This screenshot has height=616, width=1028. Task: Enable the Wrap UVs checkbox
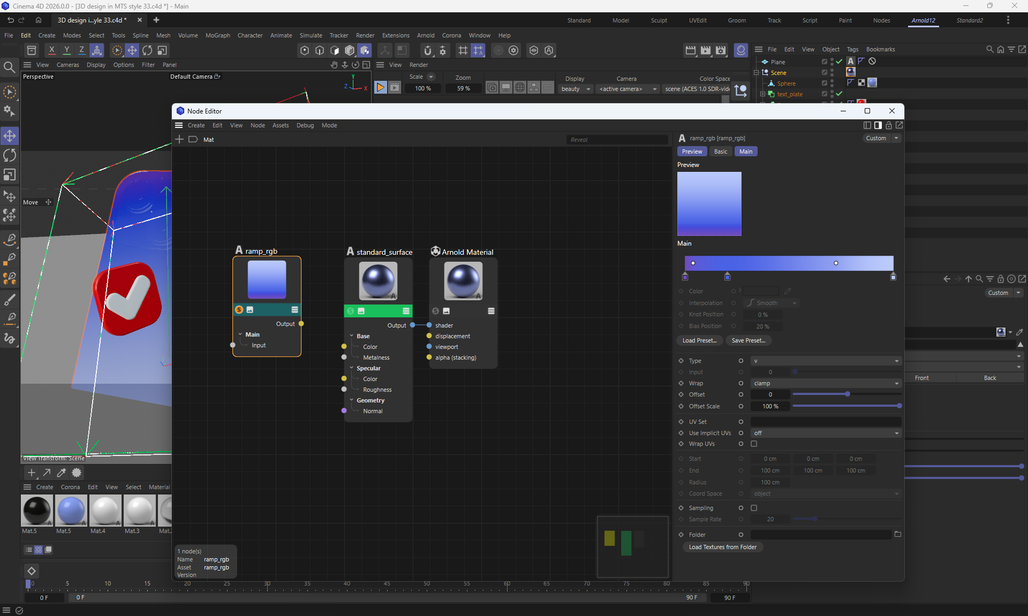(754, 444)
